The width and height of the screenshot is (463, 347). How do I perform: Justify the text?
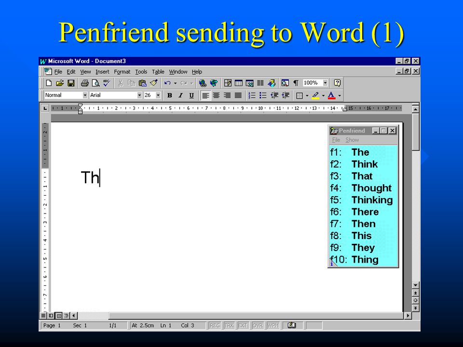[x=238, y=95]
